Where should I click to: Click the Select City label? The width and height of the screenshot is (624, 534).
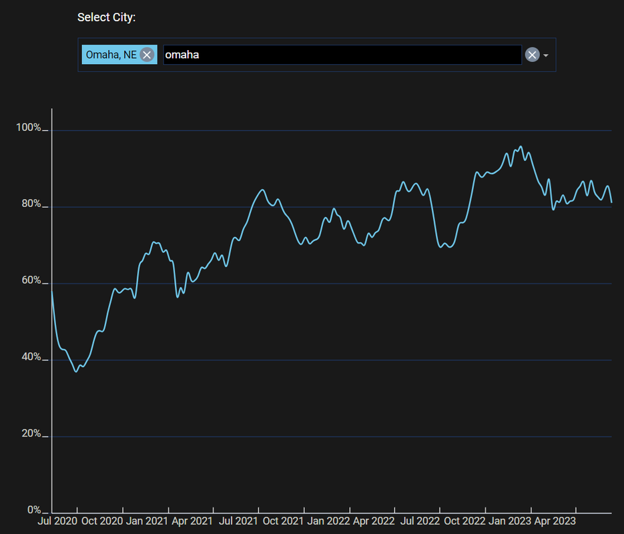106,17
